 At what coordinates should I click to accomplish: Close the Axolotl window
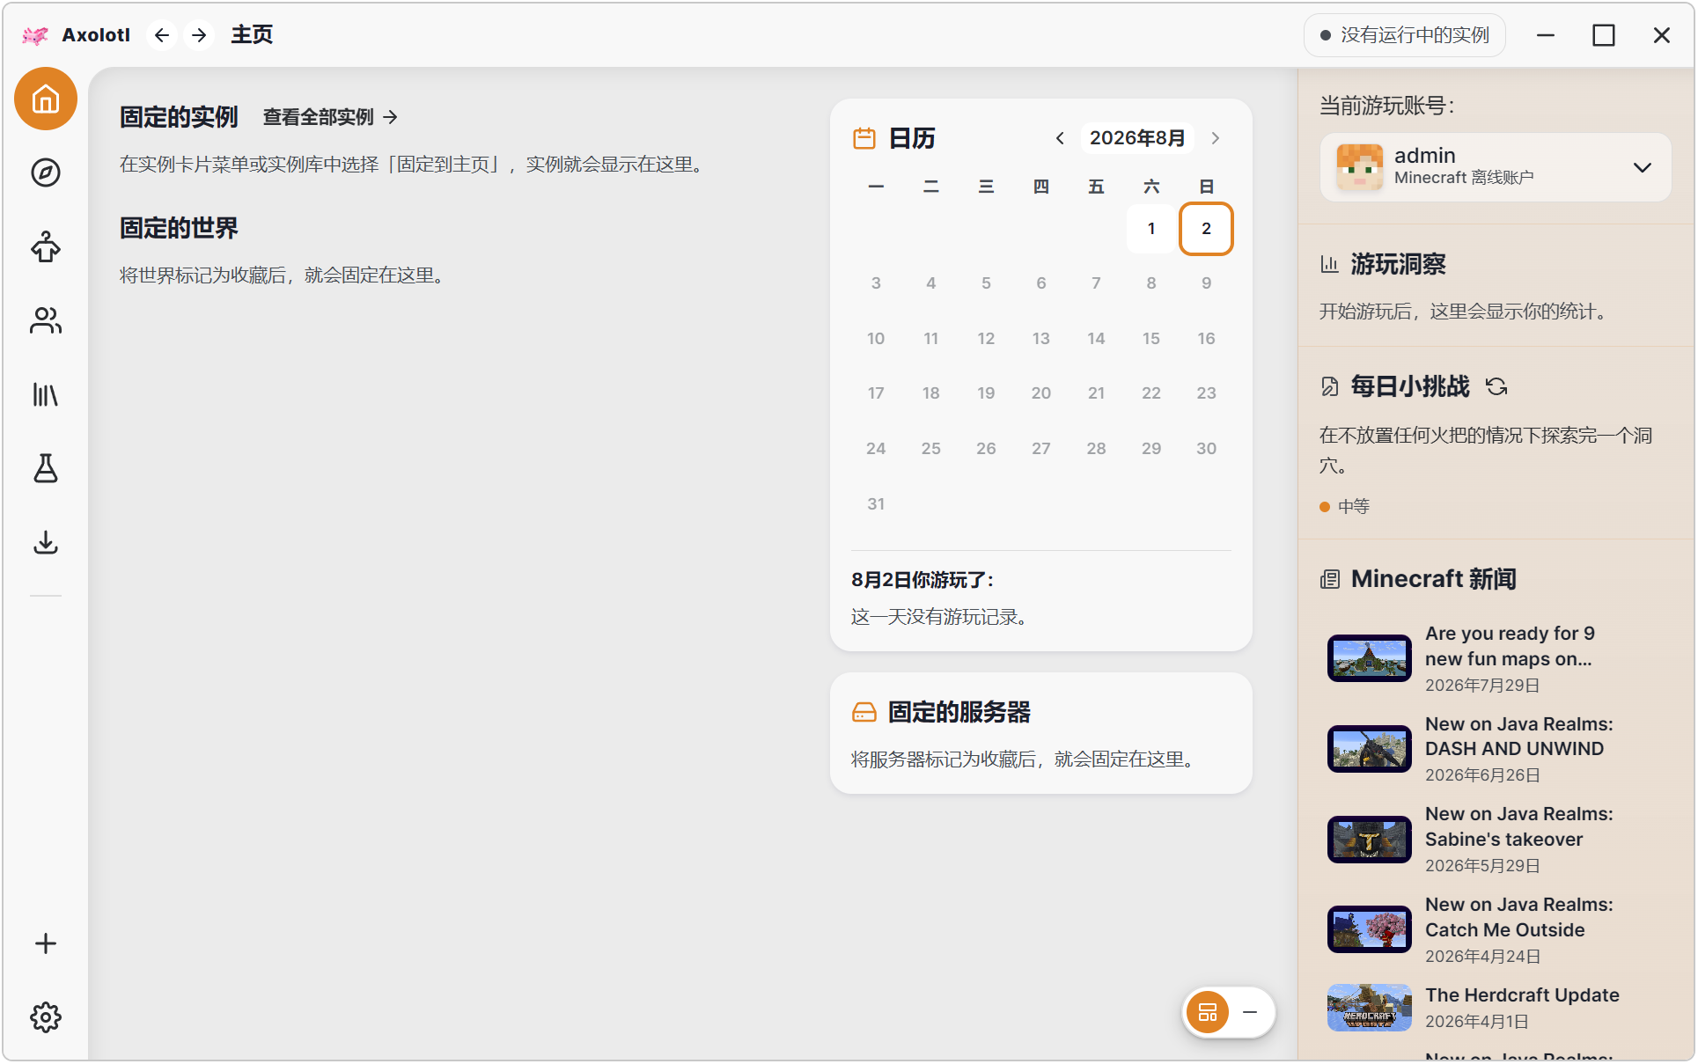click(1662, 35)
